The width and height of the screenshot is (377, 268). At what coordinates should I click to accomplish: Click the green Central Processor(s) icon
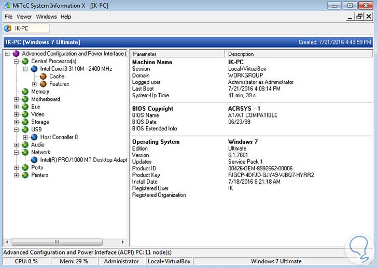[x=25, y=61]
